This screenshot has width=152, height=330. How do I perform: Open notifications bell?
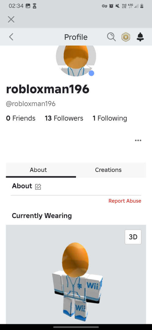click(x=140, y=37)
